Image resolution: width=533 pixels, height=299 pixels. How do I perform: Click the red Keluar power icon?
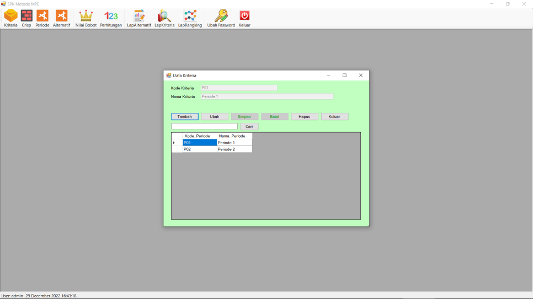pyautogui.click(x=244, y=18)
